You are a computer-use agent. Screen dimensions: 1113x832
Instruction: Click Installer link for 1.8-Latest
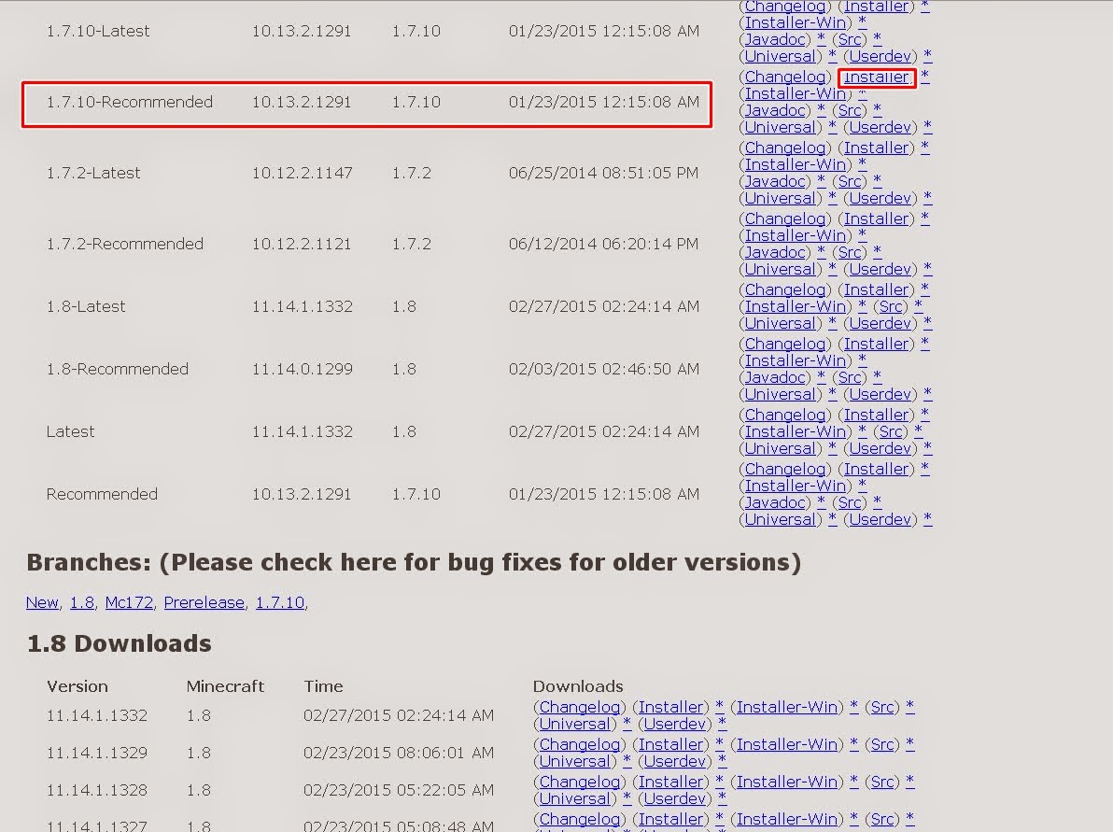[x=876, y=289]
